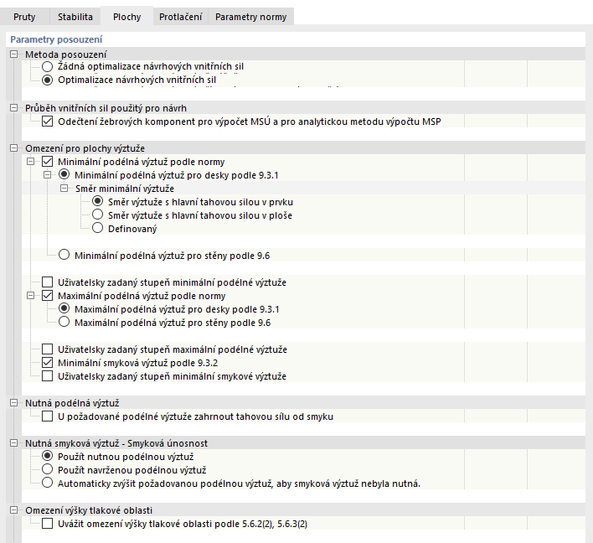593x543 pixels.
Task: Choose Maximální podélná výztuž pro stěny 9.6
Action: coord(64,323)
